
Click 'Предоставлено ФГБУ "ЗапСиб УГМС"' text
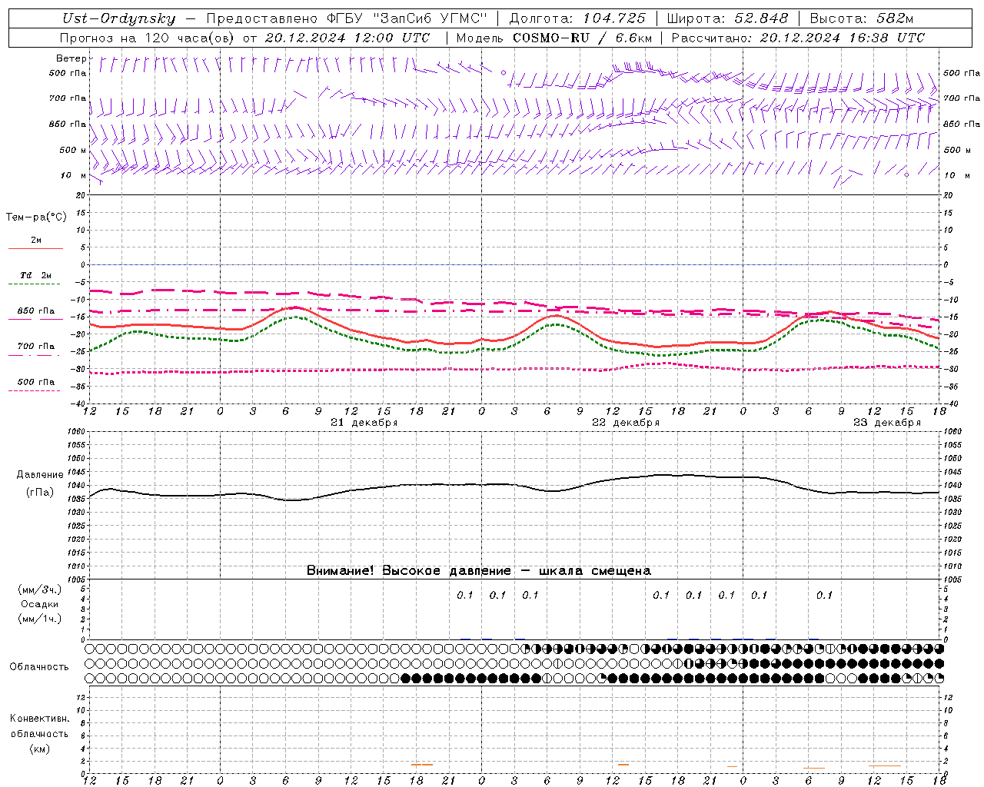(x=347, y=18)
